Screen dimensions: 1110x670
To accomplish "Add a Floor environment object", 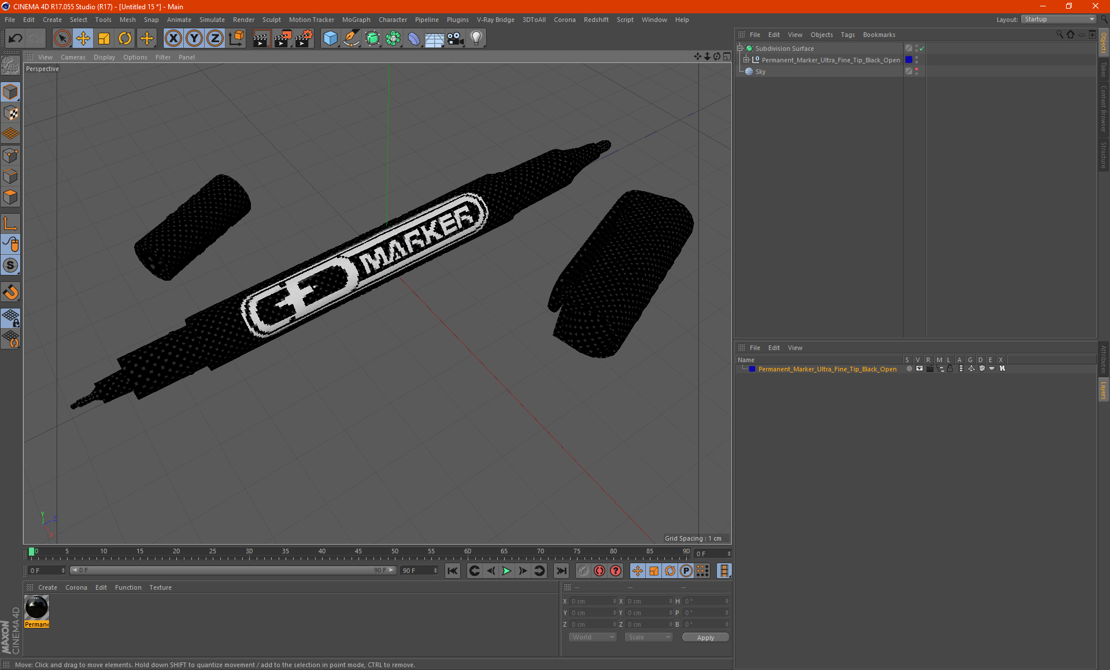I will click(x=434, y=39).
